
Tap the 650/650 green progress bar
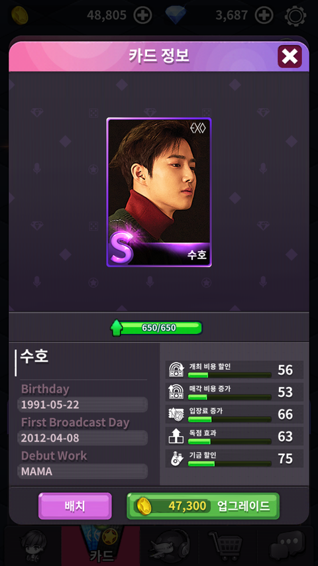point(156,328)
